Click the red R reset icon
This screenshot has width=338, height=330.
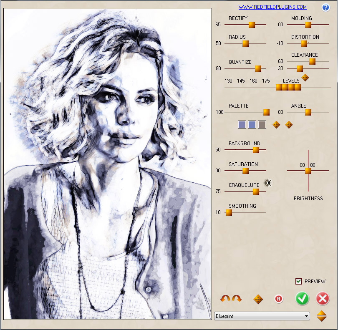(279, 299)
